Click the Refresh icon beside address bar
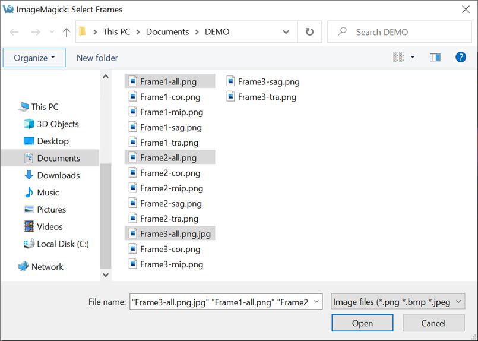 pos(309,32)
